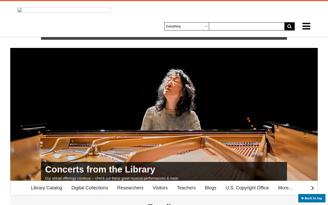Image resolution: width=328 pixels, height=205 pixels.
Task: Expand the Everything search scope dropdown
Action: [187, 26]
